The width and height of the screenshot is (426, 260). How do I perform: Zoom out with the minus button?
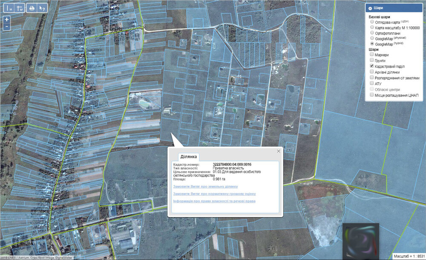coord(7,27)
